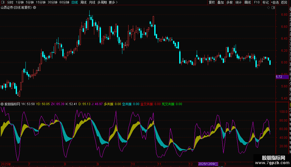
Task: Expand the 山西证券 chart settings dropdown
Action: [35, 7]
